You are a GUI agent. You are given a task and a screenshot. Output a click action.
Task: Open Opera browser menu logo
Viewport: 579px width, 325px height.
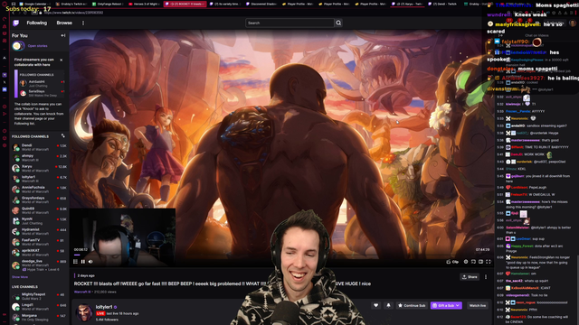(x=5, y=4)
